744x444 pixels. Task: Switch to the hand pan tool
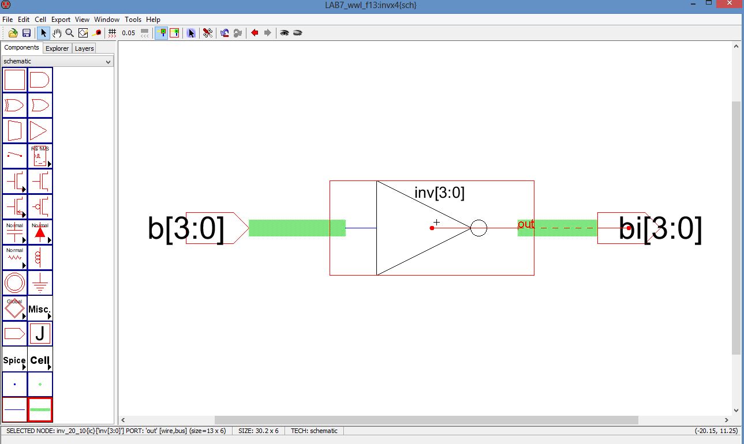[x=57, y=33]
